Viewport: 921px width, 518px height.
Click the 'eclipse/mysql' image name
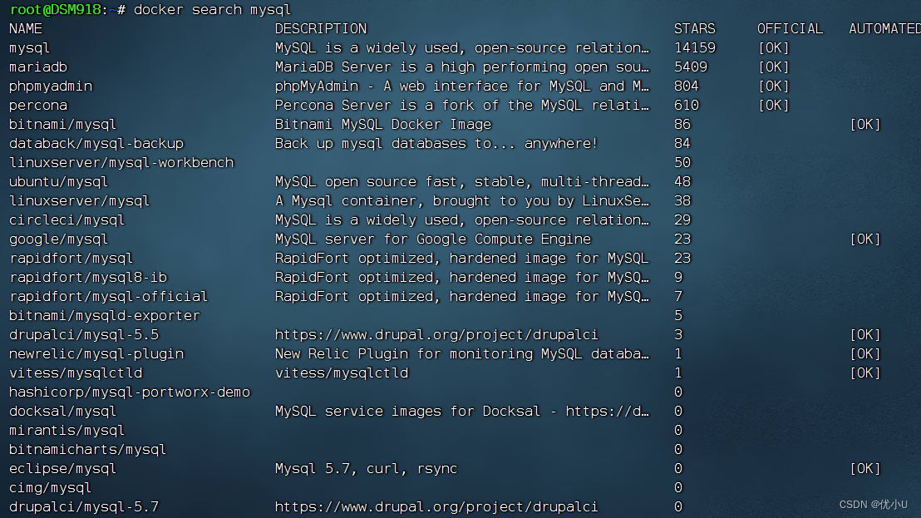point(63,469)
